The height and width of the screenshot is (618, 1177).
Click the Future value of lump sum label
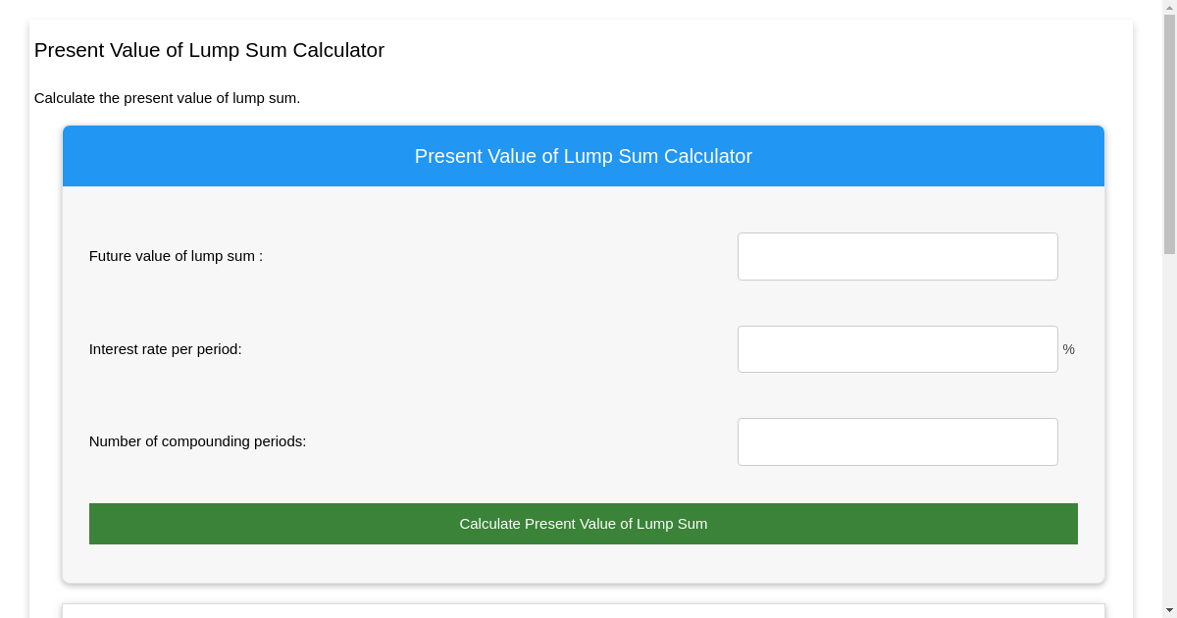click(175, 256)
